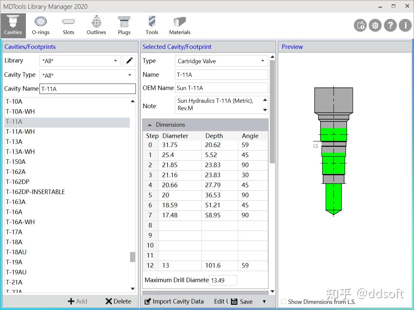Select the Plugs section
Screen dimensions: 414x310
pyautogui.click(x=124, y=26)
